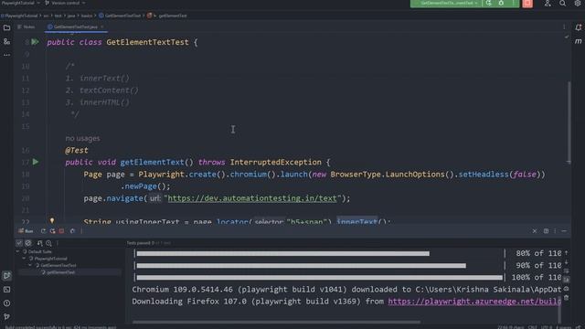Collapse the Default Suite tree node
Viewport: 585px width, 329px height.
[x=17, y=252]
